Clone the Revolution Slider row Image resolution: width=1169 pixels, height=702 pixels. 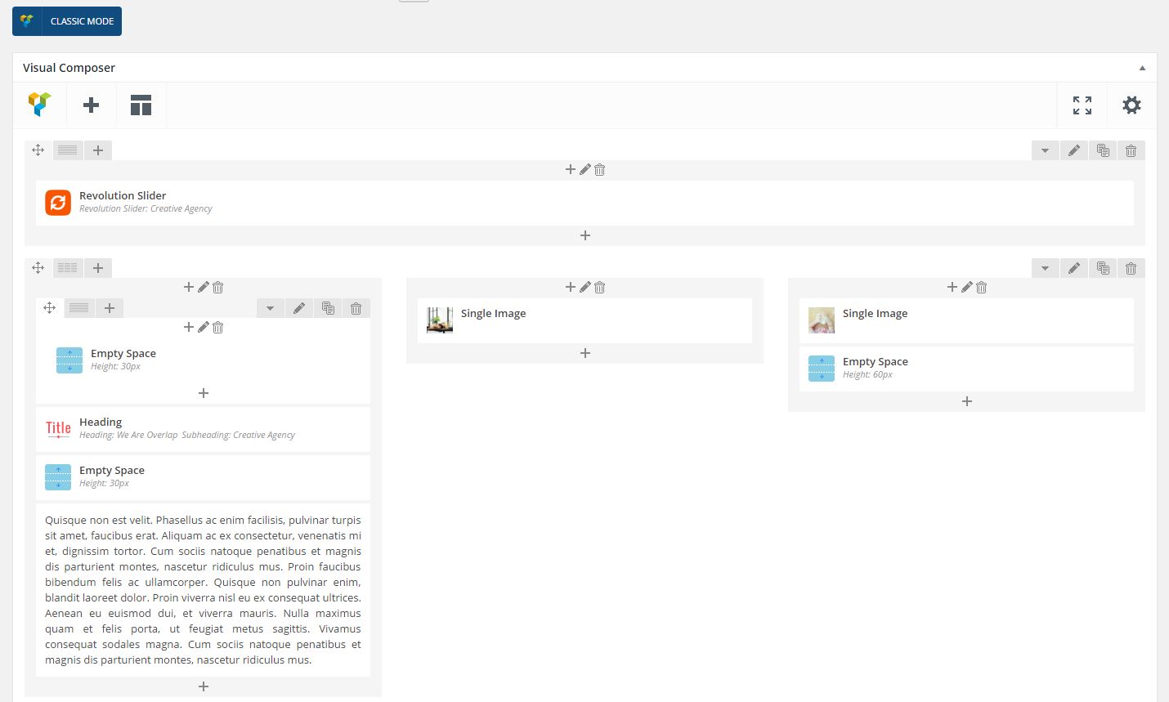1103,150
